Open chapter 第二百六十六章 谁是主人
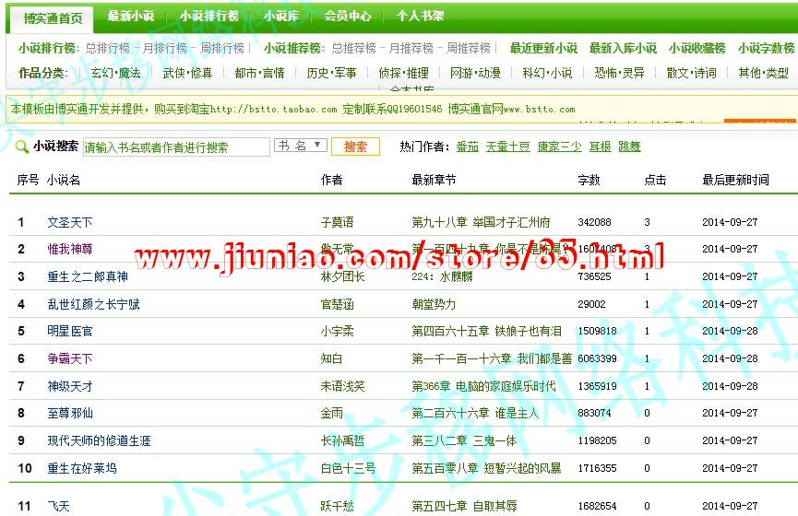The height and width of the screenshot is (516, 798). 475,414
